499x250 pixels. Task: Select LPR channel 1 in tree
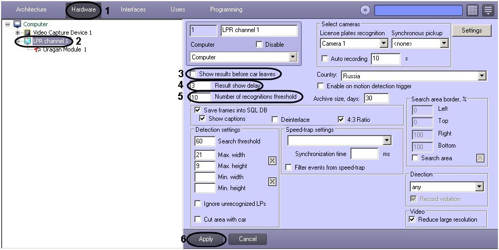[x=50, y=41]
